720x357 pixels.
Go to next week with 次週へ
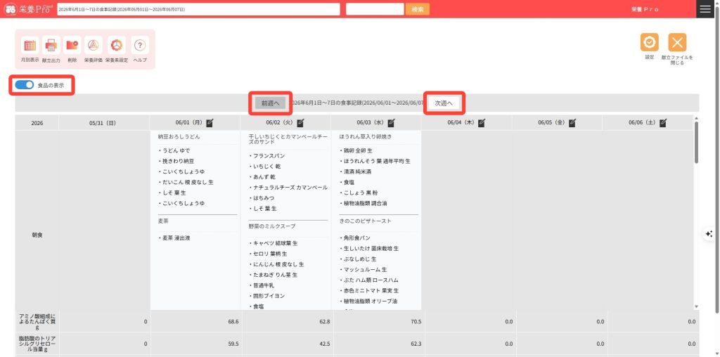point(444,103)
